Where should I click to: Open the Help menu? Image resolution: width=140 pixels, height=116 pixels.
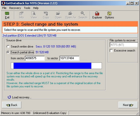pos(36,8)
